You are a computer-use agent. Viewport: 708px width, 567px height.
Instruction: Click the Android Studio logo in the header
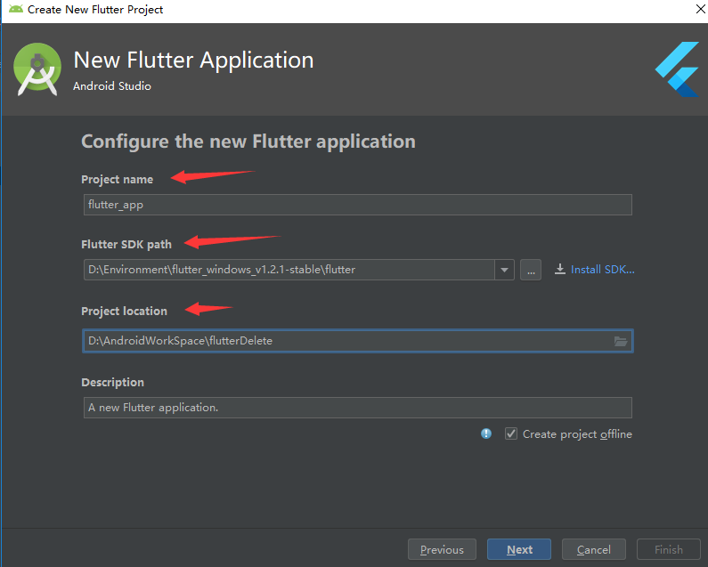pyautogui.click(x=37, y=71)
